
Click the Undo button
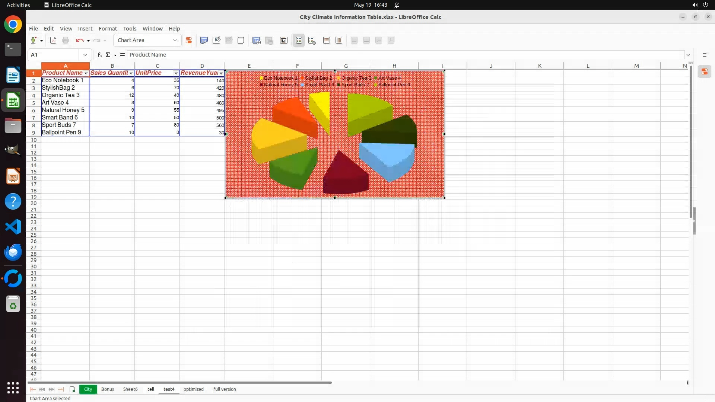point(79,40)
